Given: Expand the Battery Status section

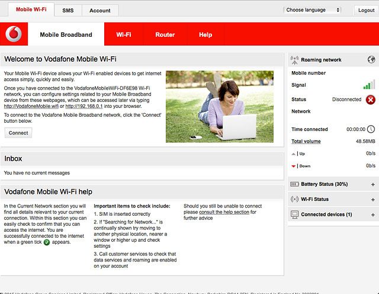Looking at the screenshot, I should 372,184.
